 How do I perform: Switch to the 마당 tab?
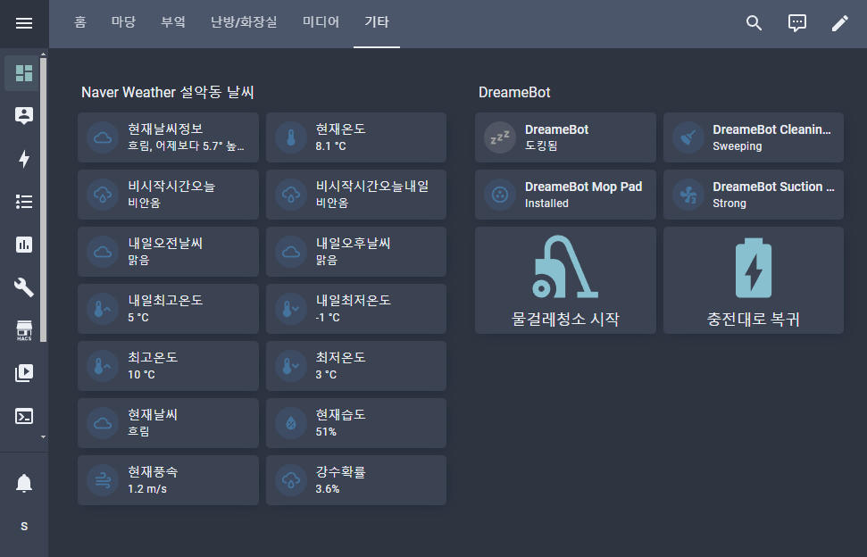tap(123, 22)
